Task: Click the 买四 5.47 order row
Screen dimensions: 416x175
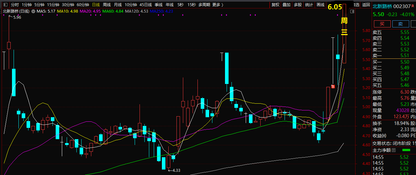Action: point(394,79)
